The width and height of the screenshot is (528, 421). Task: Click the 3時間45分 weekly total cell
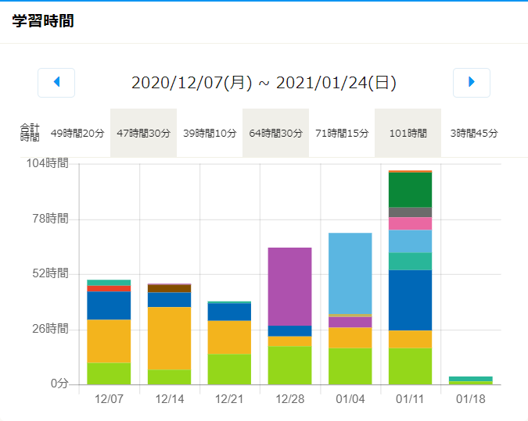(x=474, y=134)
